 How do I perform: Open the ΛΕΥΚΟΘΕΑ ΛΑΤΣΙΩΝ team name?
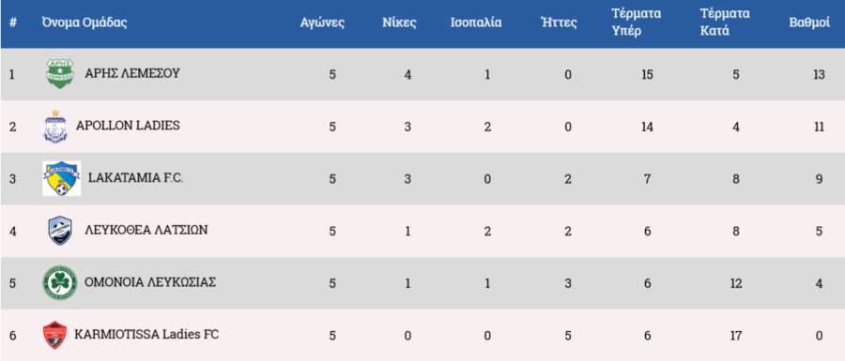(146, 231)
